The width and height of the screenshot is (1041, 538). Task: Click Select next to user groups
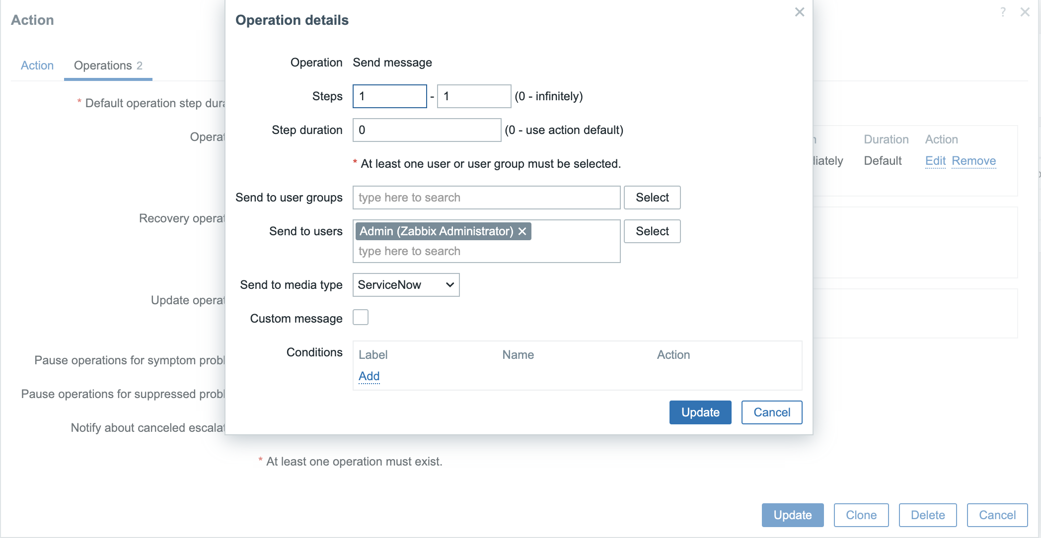[x=652, y=198]
